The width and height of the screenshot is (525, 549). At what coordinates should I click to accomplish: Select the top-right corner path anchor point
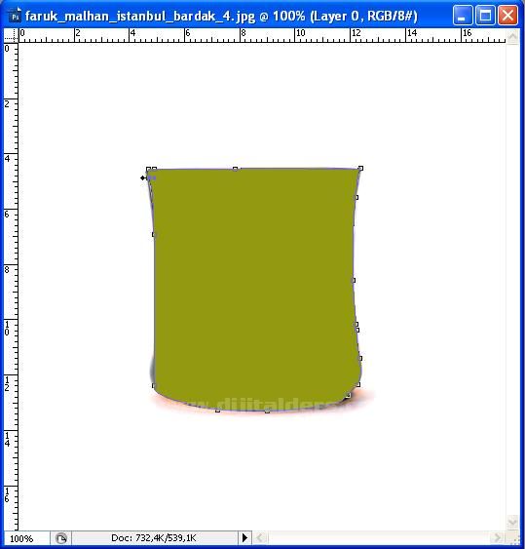coord(361,169)
